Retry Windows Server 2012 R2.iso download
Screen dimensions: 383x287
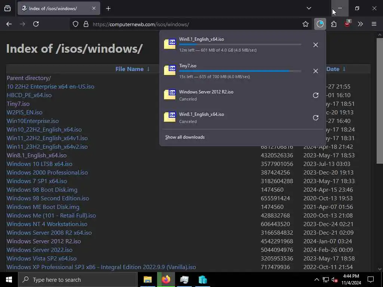click(316, 95)
